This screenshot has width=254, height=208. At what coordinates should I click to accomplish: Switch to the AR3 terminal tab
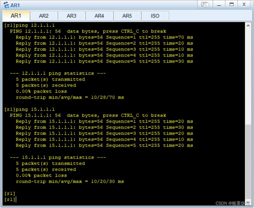coord(72,16)
